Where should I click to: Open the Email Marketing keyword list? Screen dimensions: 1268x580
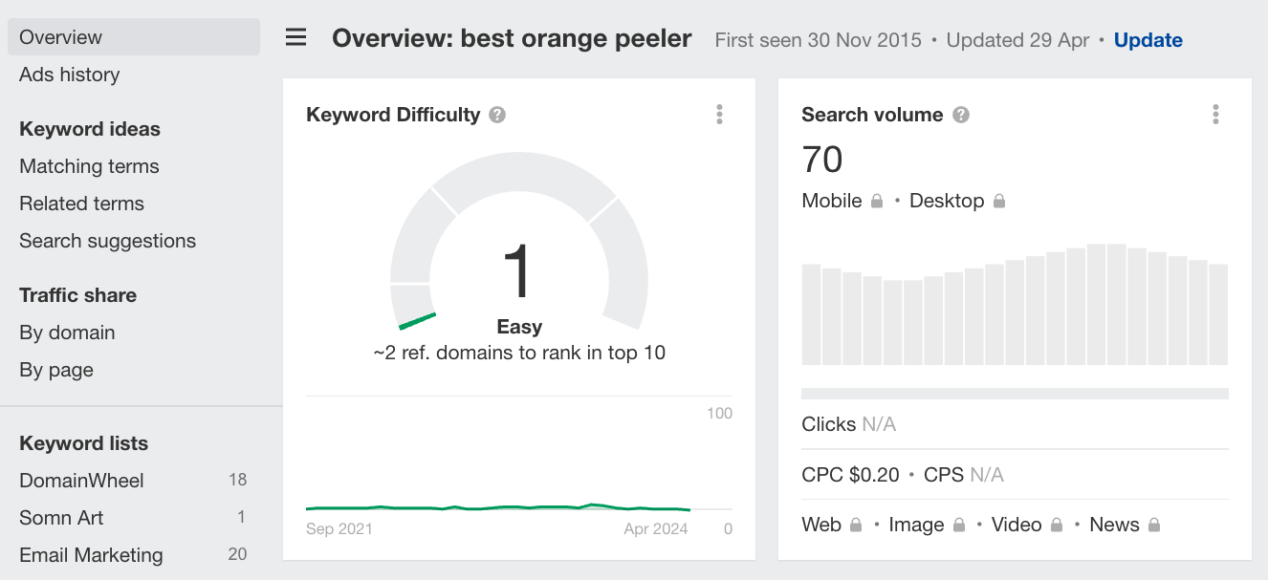(90, 555)
